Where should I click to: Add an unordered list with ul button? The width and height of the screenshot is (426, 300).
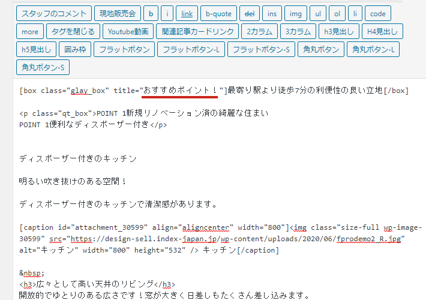pos(319,13)
